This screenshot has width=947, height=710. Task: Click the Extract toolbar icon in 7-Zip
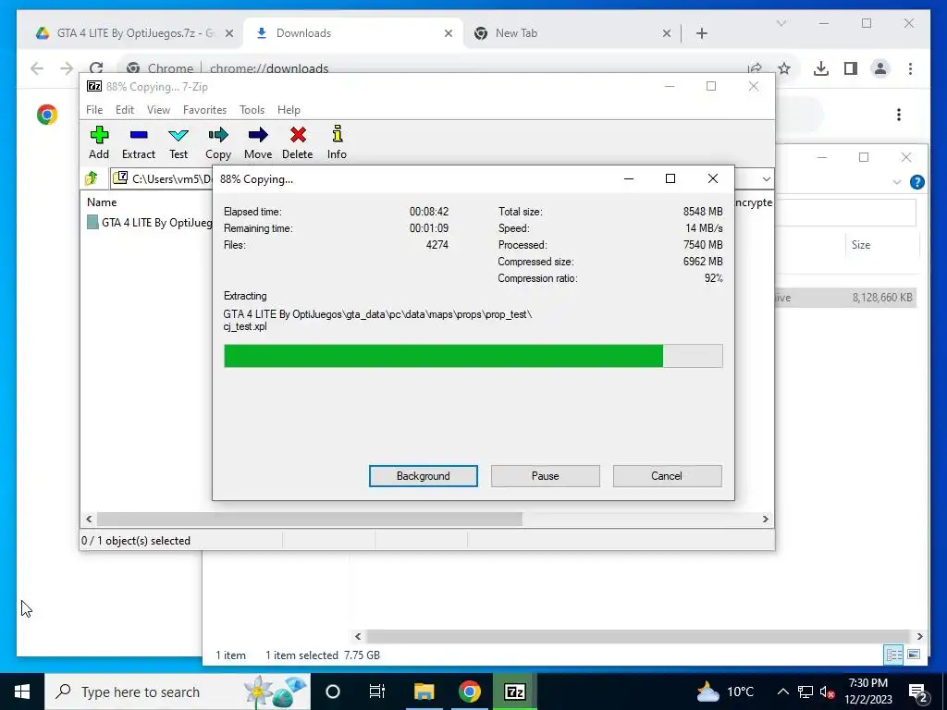tap(139, 143)
